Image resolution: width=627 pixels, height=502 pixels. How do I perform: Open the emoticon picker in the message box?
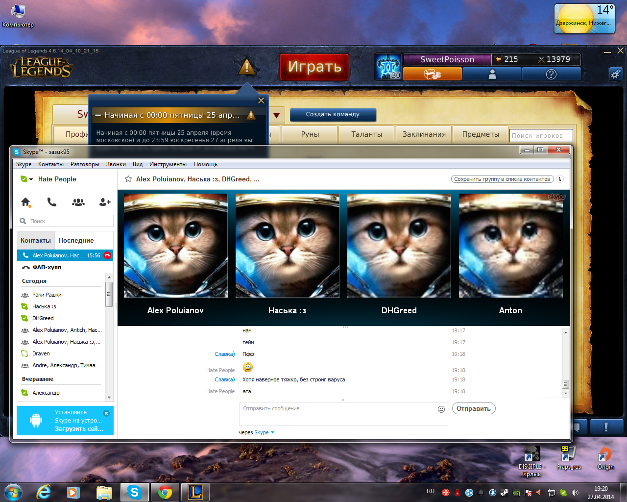441,409
